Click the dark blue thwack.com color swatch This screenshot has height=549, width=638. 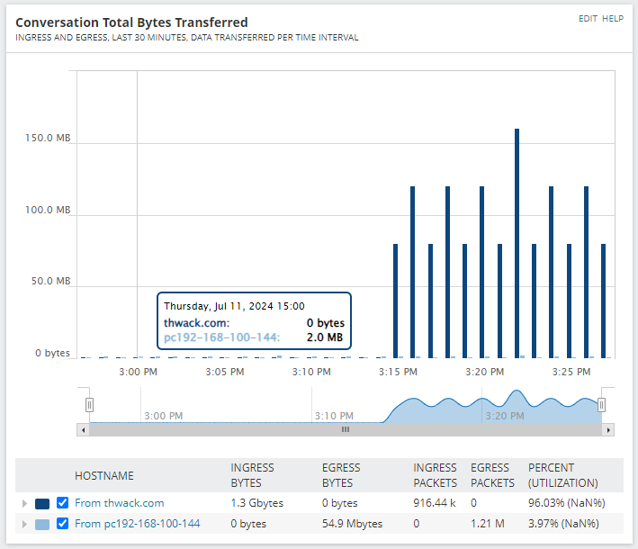42,504
